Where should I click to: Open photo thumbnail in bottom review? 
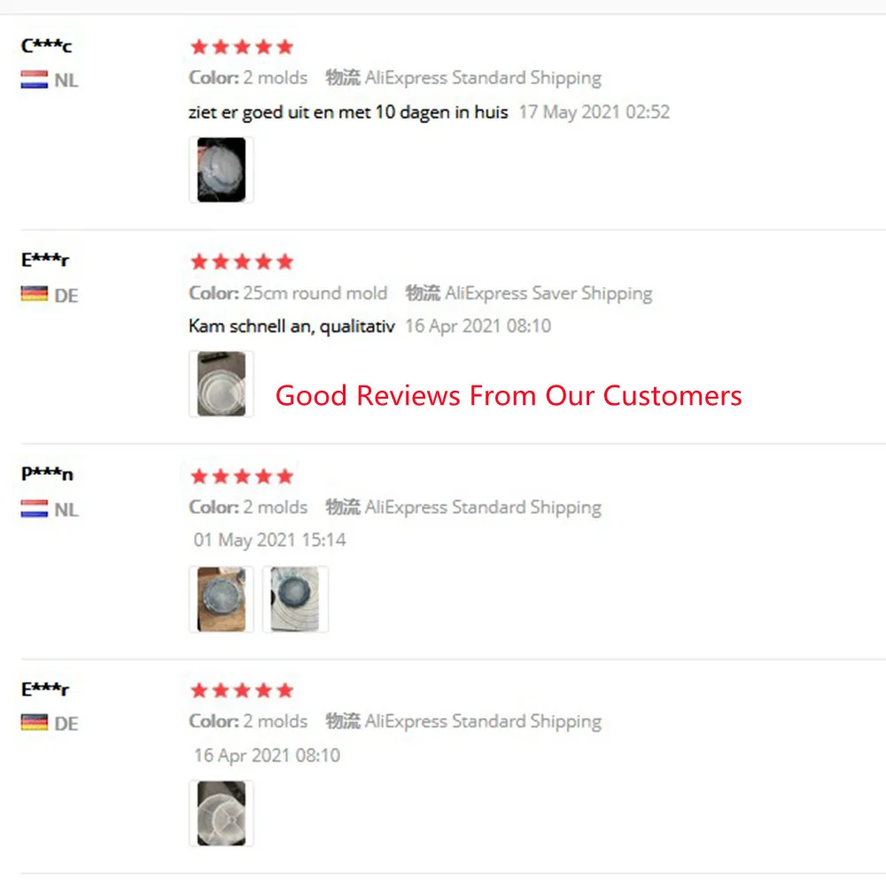[x=221, y=813]
